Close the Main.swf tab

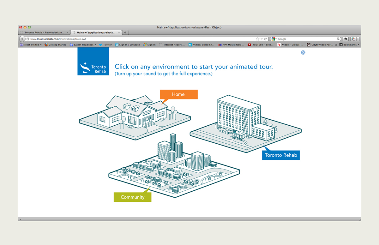pos(119,32)
